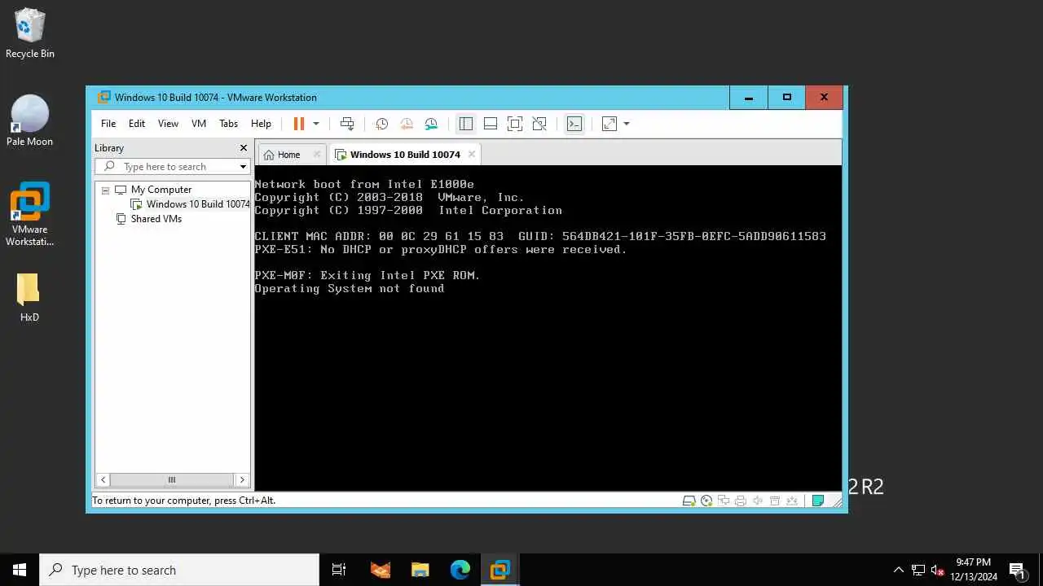Screen dimensions: 1043x586
Task: Take a snapshot of this virtual machine
Action: pyautogui.click(x=381, y=124)
